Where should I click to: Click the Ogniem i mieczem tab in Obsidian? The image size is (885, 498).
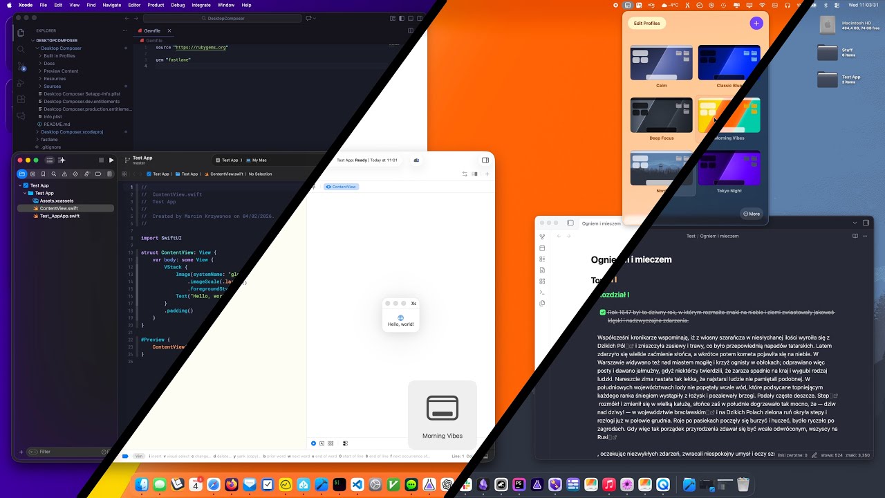click(x=601, y=223)
